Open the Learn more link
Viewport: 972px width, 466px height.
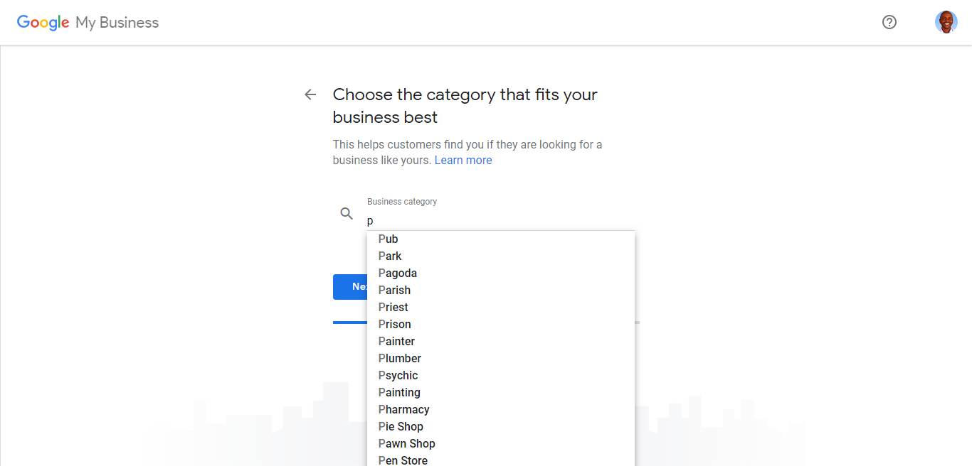tap(463, 160)
